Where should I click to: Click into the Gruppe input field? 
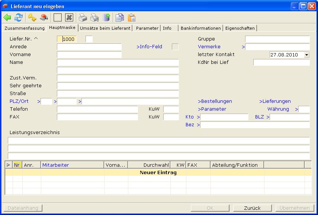pos(277,39)
